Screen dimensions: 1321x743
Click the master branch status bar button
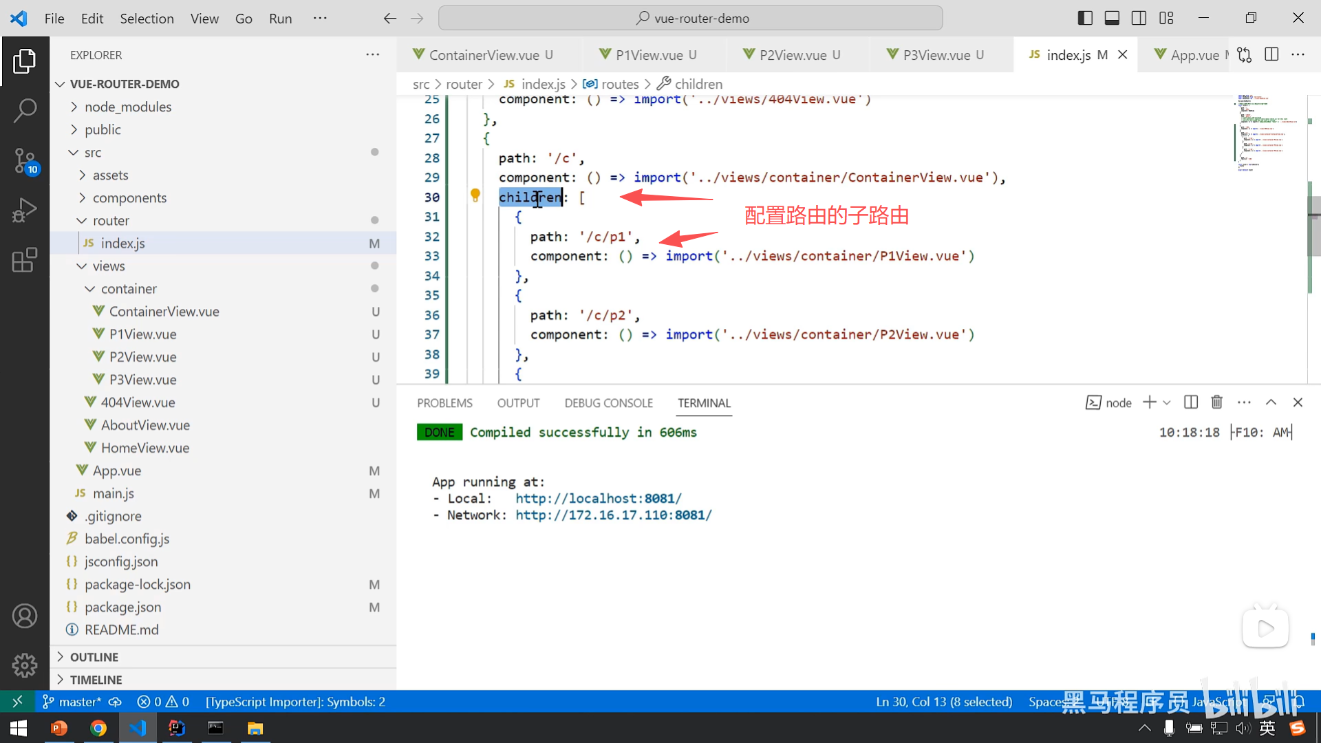click(x=72, y=702)
